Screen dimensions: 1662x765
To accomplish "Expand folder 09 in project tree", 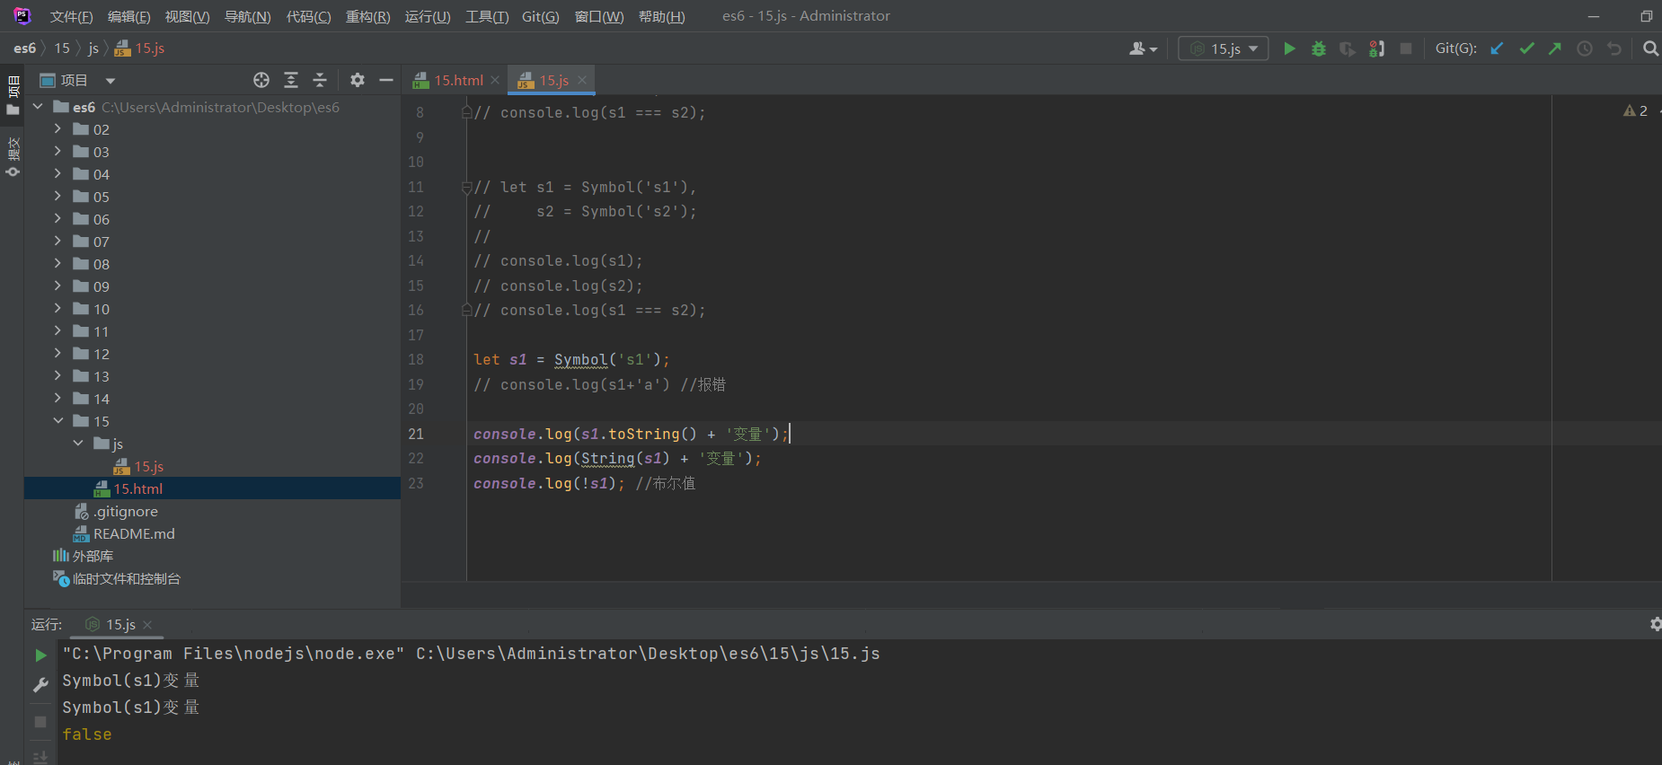I will click(x=58, y=286).
